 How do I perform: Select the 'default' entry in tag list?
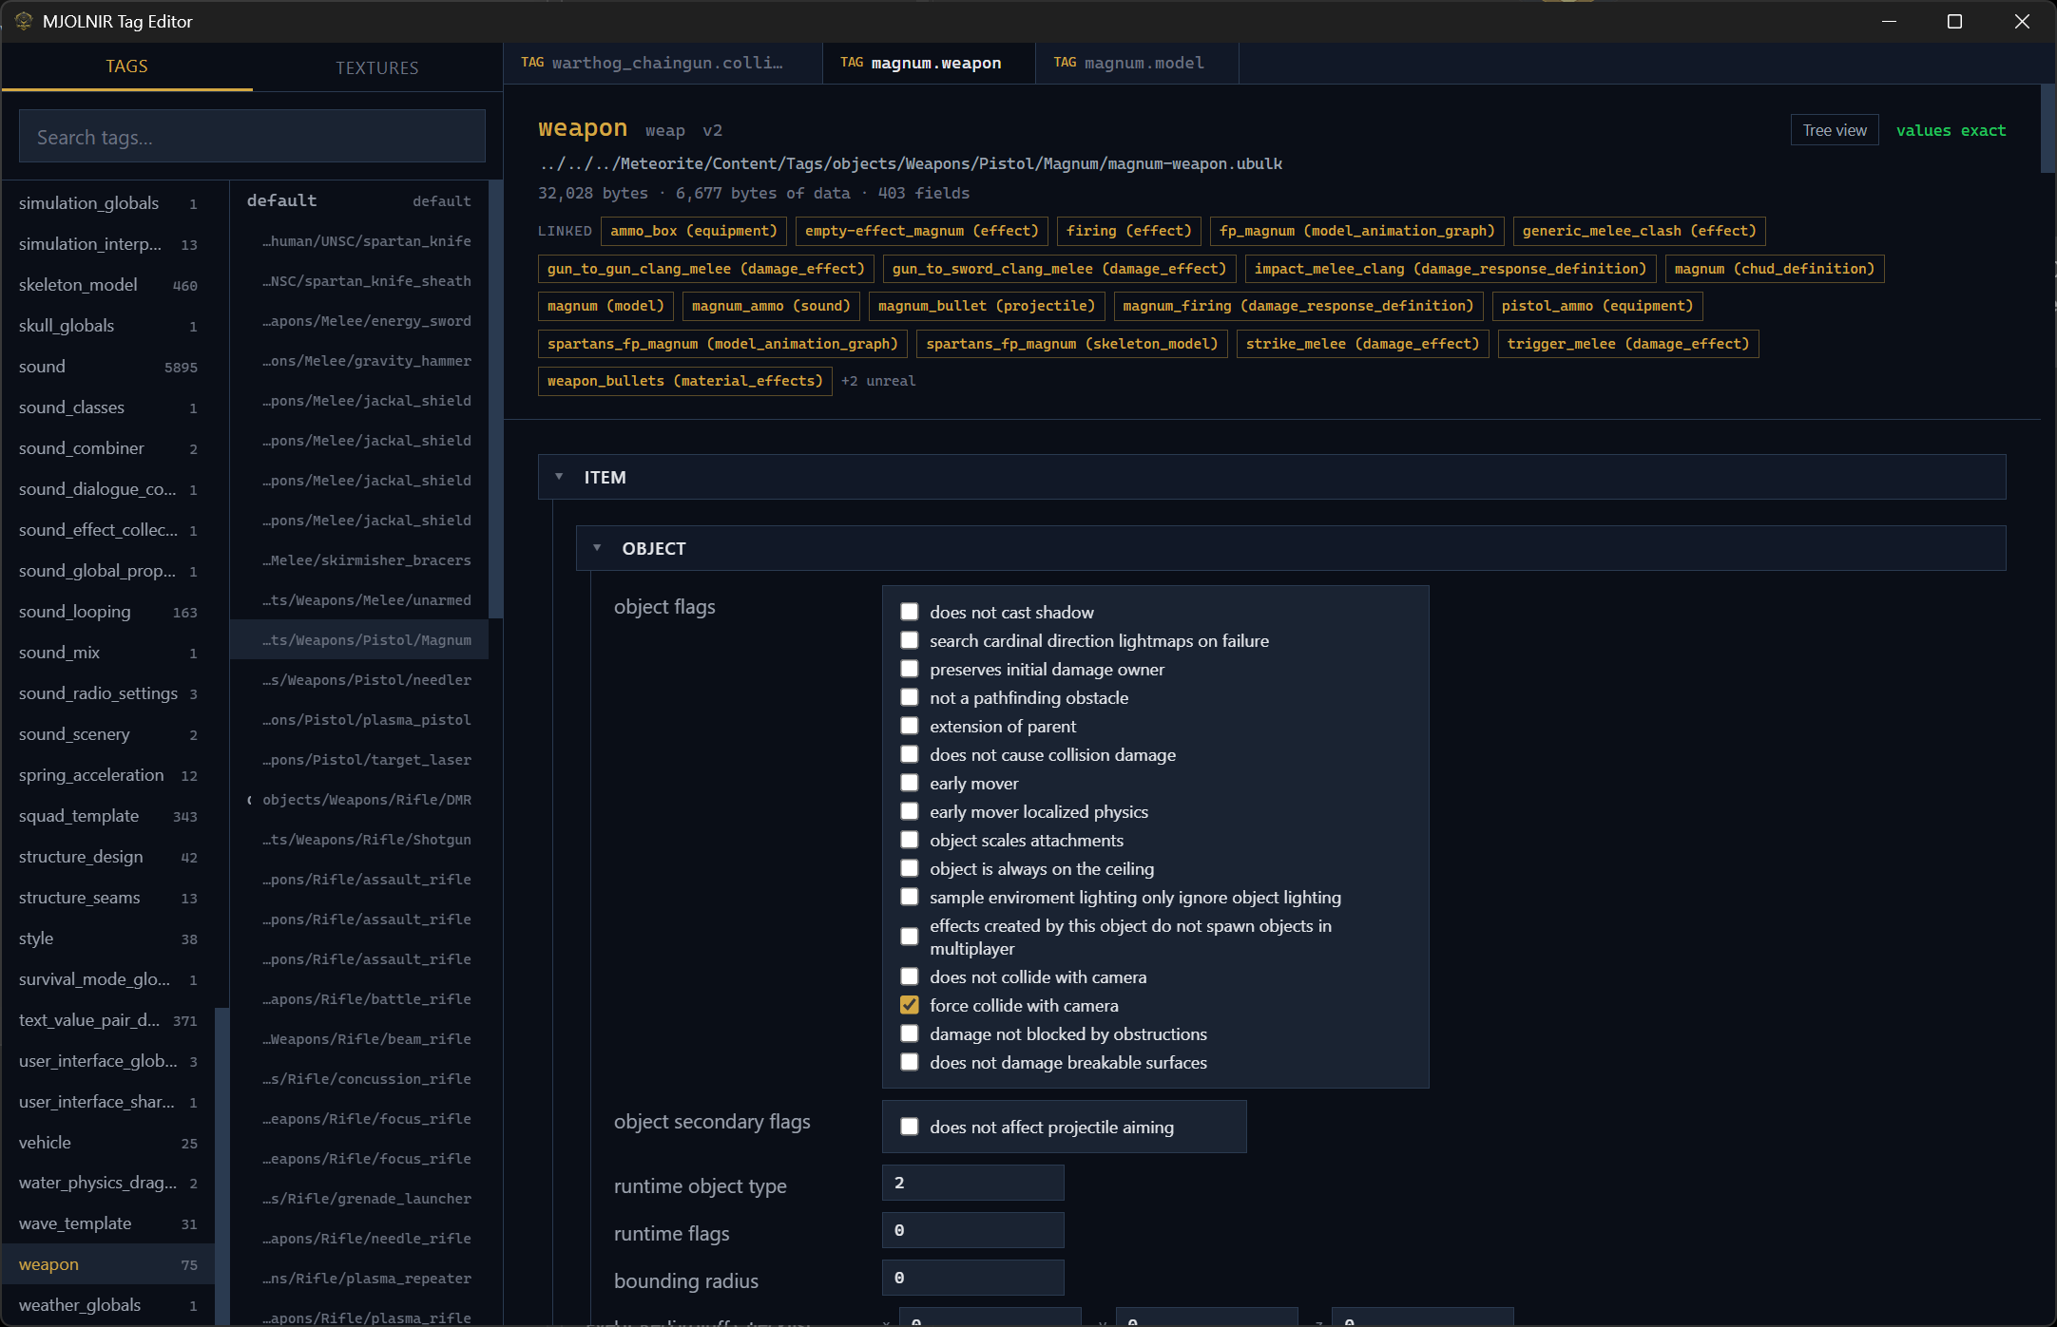point(359,200)
